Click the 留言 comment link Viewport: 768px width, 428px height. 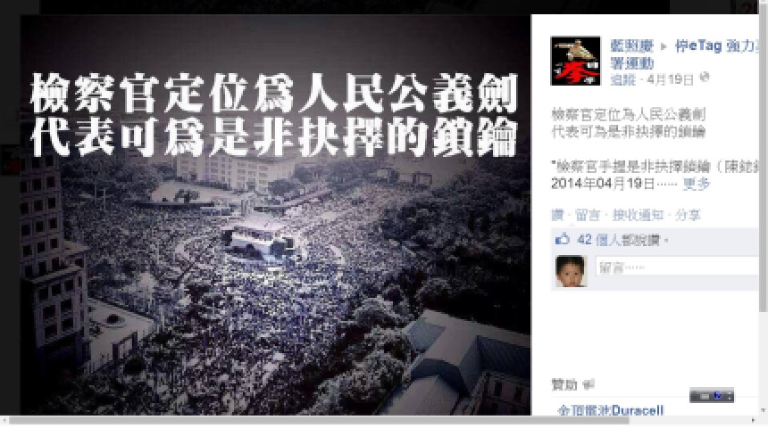(588, 215)
